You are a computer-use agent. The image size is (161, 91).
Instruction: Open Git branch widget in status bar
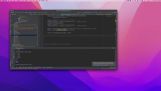tap(114, 69)
